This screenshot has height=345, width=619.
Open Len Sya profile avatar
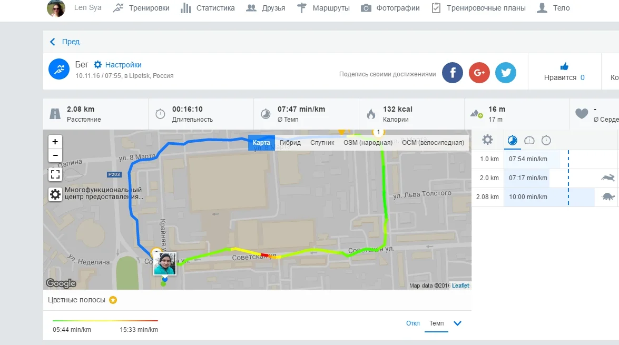[56, 8]
